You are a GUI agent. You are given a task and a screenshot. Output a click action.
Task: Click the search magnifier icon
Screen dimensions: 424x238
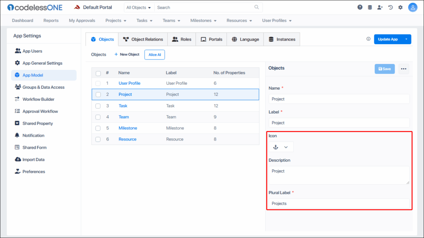[257, 7]
